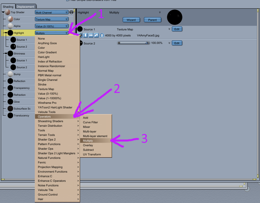The width and height of the screenshot is (260, 203).
Task: Click the flip horizontal texture icon
Action: pyautogui.click(x=91, y=35)
